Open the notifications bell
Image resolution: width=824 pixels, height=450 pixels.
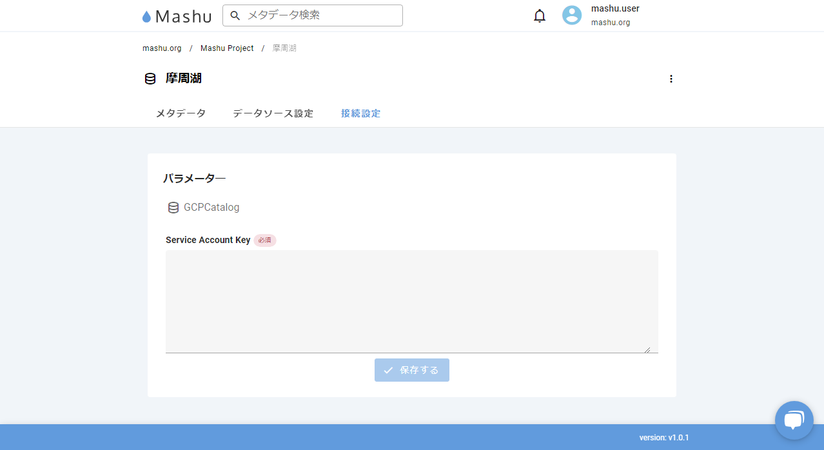540,16
